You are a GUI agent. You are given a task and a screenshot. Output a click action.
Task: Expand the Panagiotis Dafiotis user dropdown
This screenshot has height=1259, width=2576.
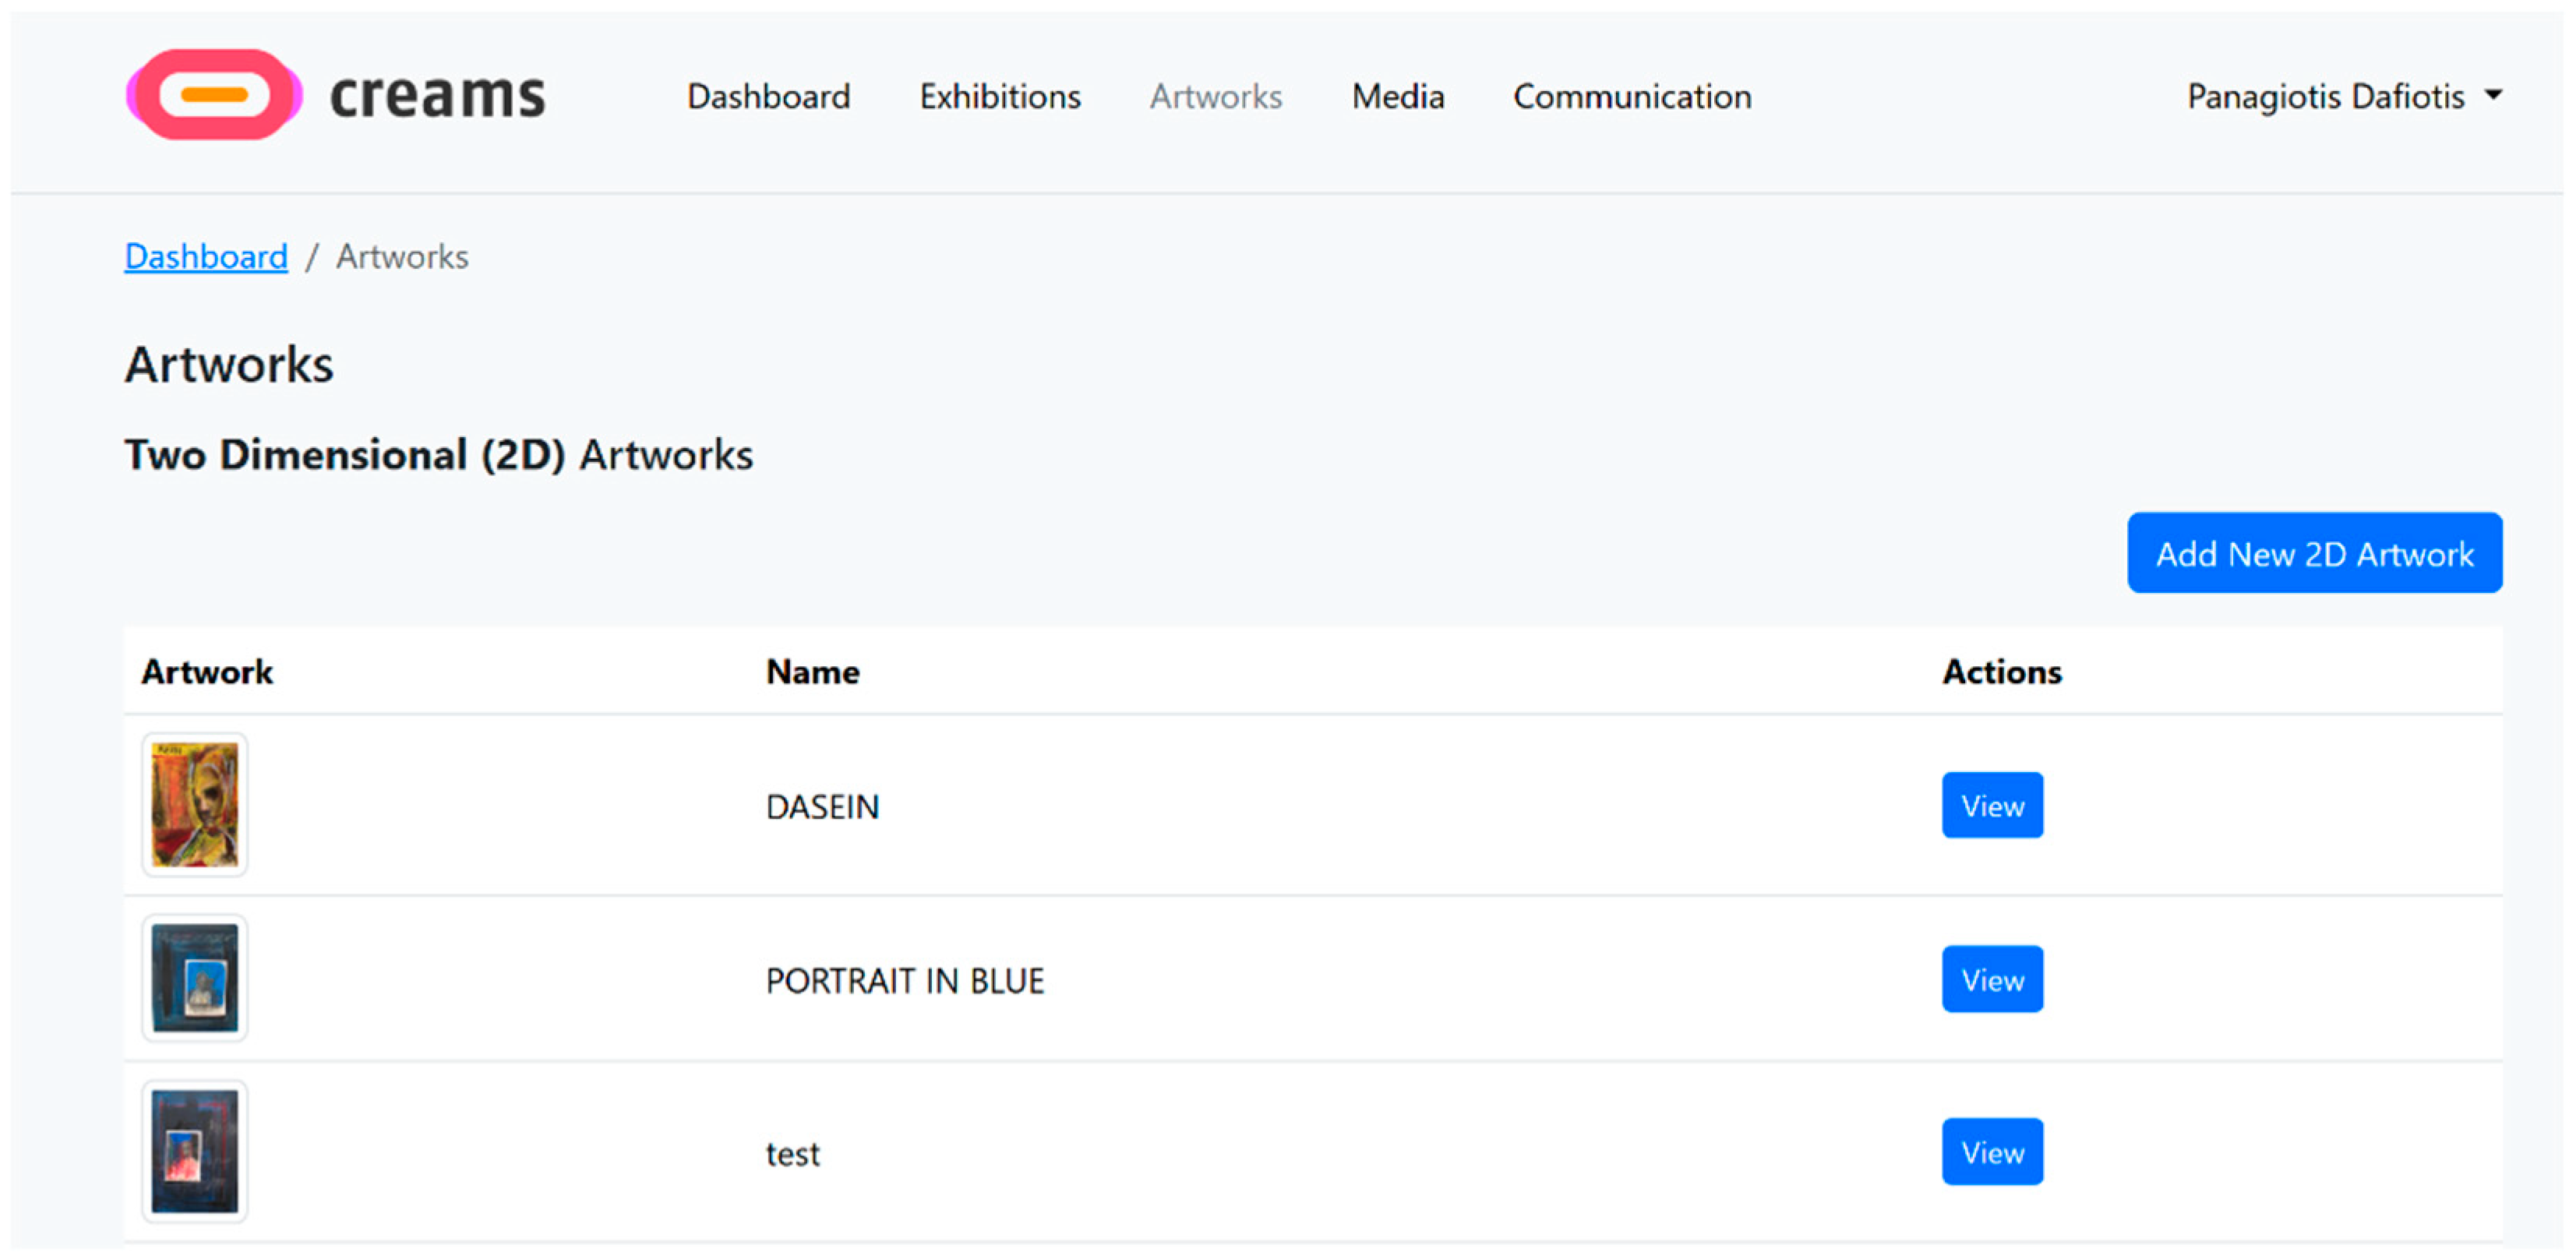pos(2325,97)
